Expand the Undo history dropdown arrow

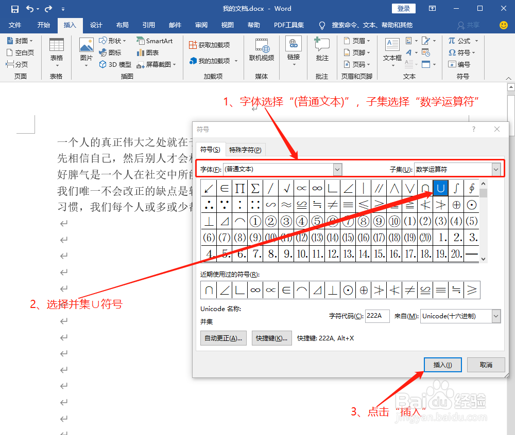[38, 9]
